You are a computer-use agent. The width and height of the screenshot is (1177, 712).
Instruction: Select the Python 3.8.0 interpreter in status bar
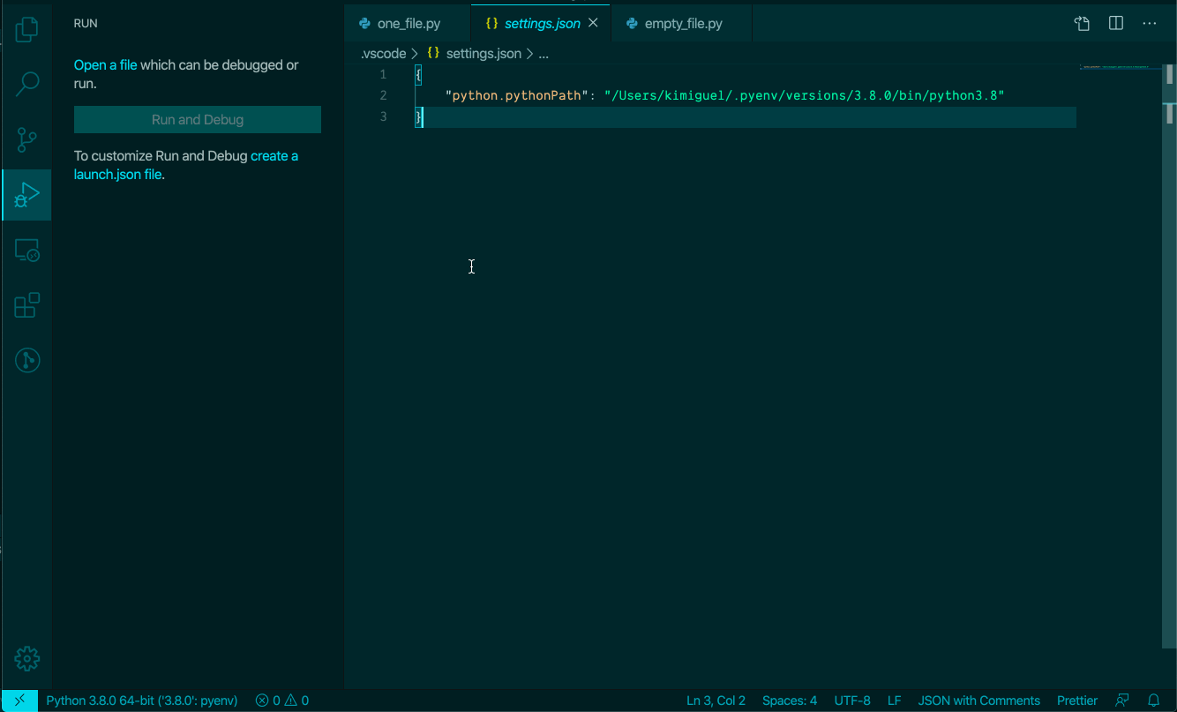[141, 700]
